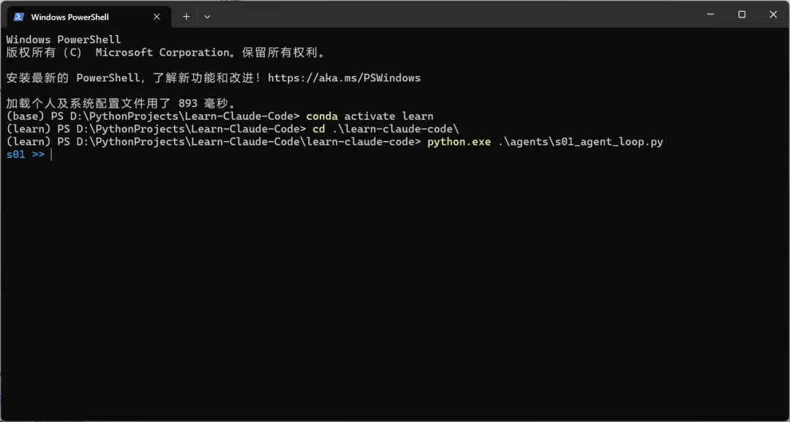Click the python.exe command word
Viewport: 790px width, 422px height.
(459, 141)
